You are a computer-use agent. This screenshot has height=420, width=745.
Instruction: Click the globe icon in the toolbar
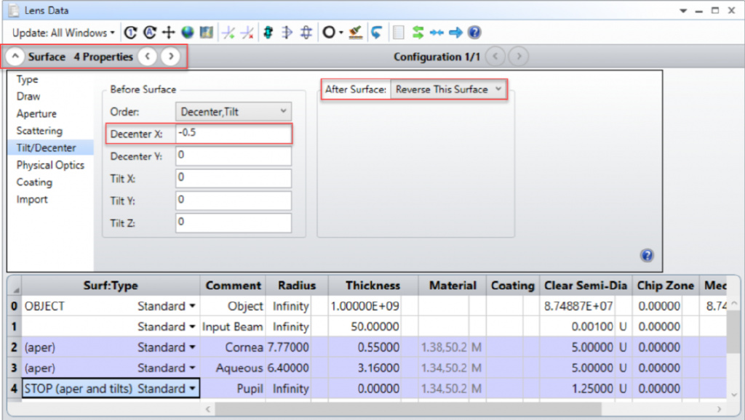pos(188,32)
